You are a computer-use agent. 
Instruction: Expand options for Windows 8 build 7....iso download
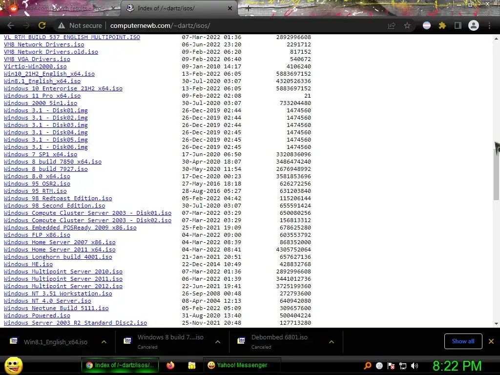click(218, 342)
